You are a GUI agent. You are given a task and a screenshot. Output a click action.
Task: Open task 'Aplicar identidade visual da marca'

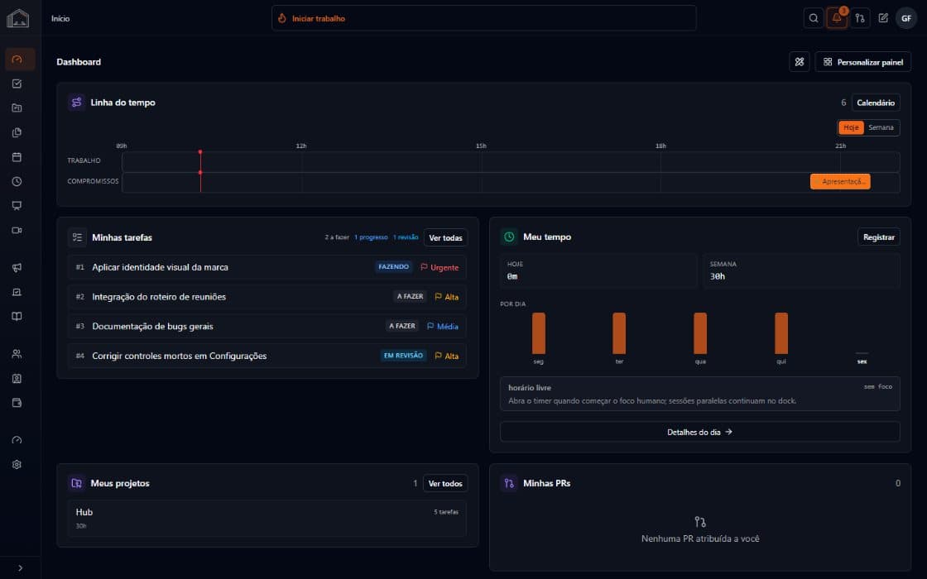[x=267, y=267]
